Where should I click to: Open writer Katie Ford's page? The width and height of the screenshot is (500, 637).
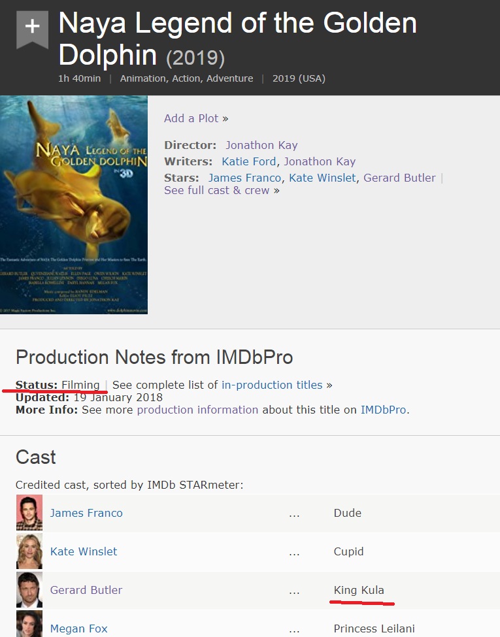pos(248,161)
